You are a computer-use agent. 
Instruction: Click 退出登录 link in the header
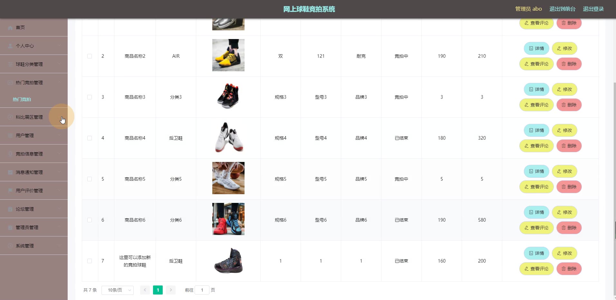(x=593, y=9)
